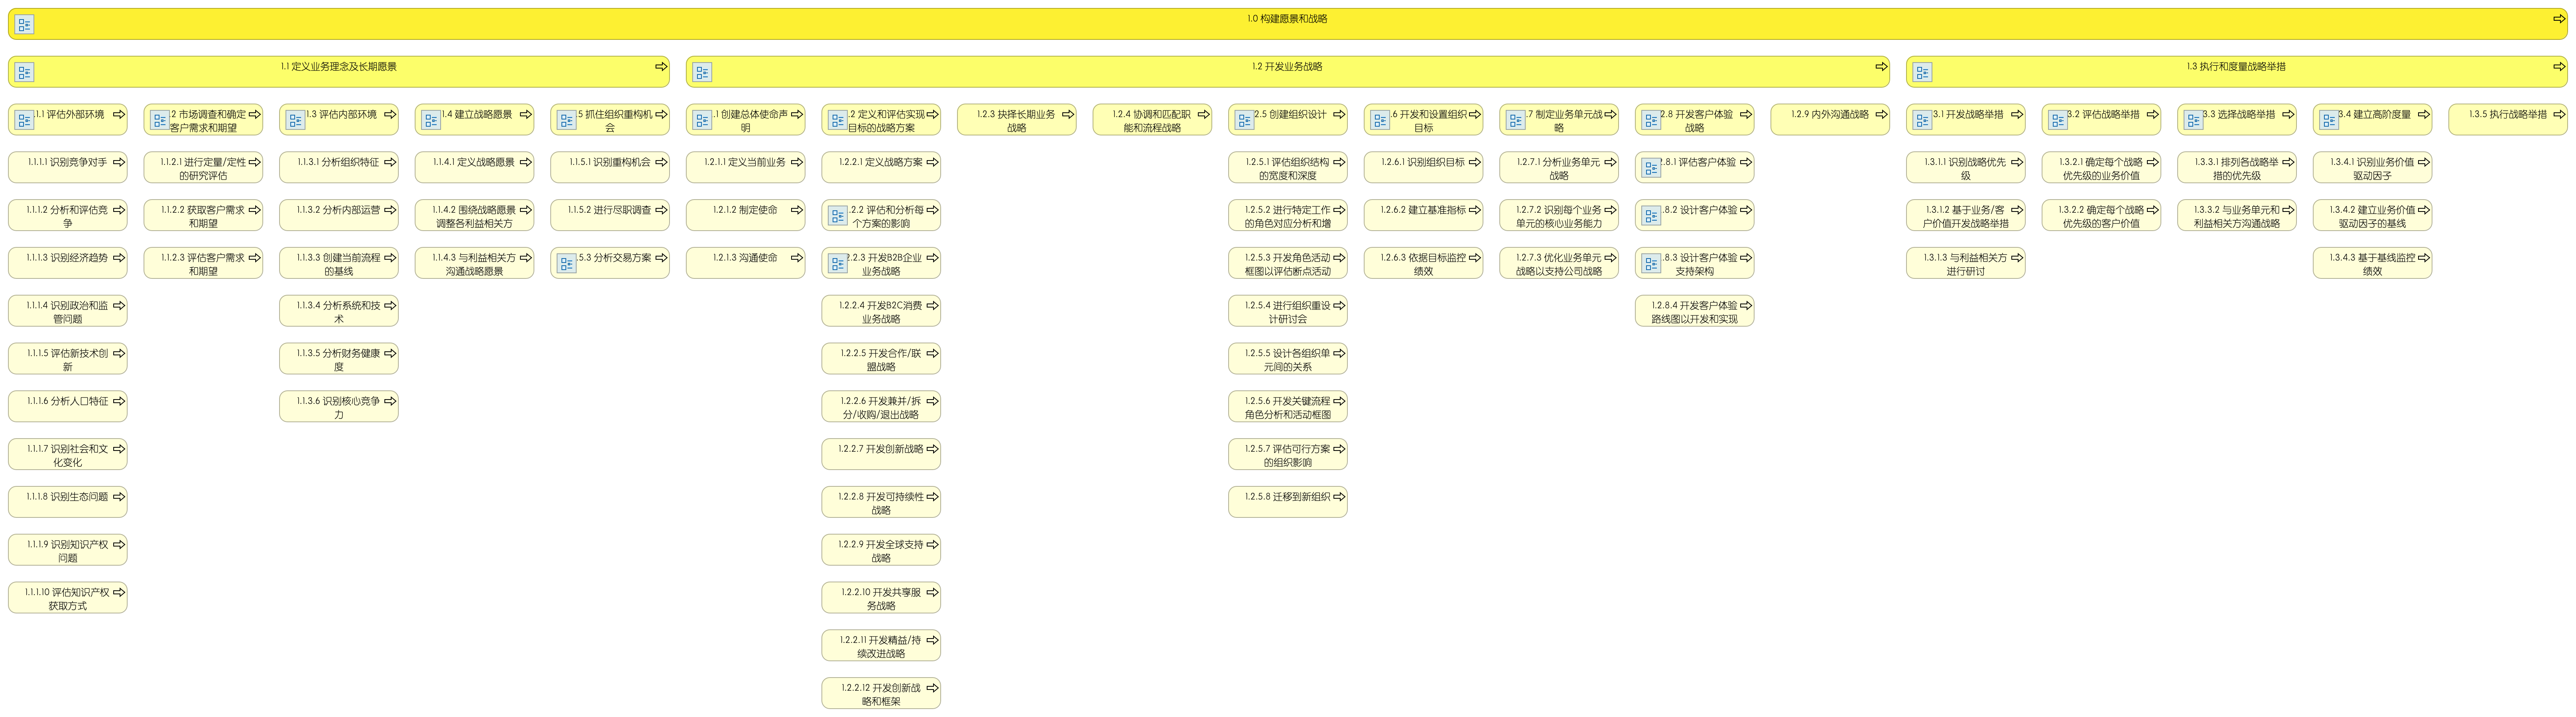2576x717 pixels.
Task: Click the arrow on 1.2.5.8 迁移到新组织
Action: coord(1339,496)
